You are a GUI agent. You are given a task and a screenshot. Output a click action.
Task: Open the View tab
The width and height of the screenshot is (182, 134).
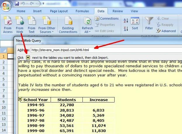tap(134, 11)
